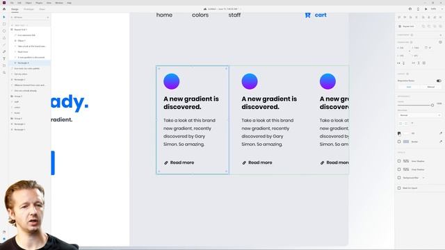Click the Rotation field icon

coord(426,48)
